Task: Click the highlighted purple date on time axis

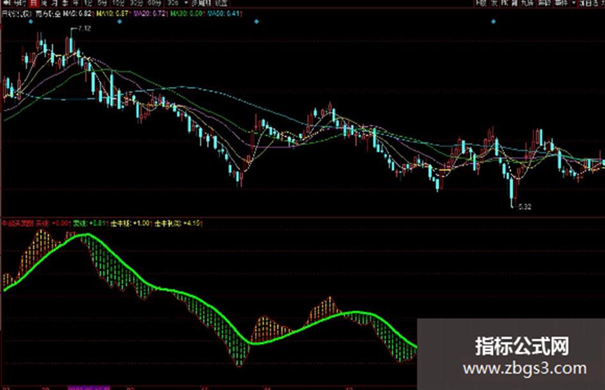Action: (x=89, y=387)
